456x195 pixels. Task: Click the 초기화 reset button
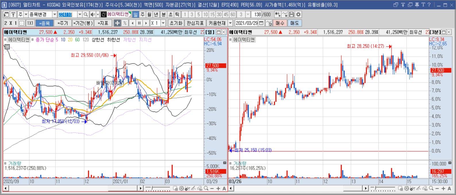click(x=176, y=23)
